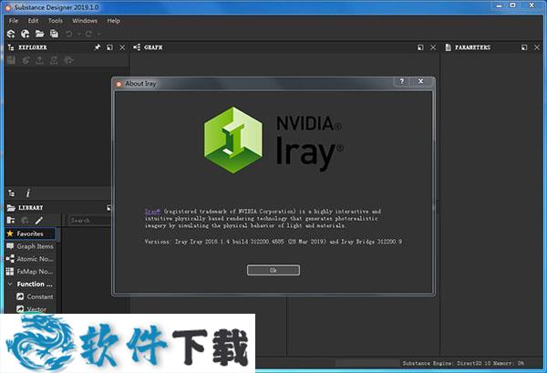547x373 pixels.
Task: Maximize the Substance Designer window
Action: tap(512, 5)
